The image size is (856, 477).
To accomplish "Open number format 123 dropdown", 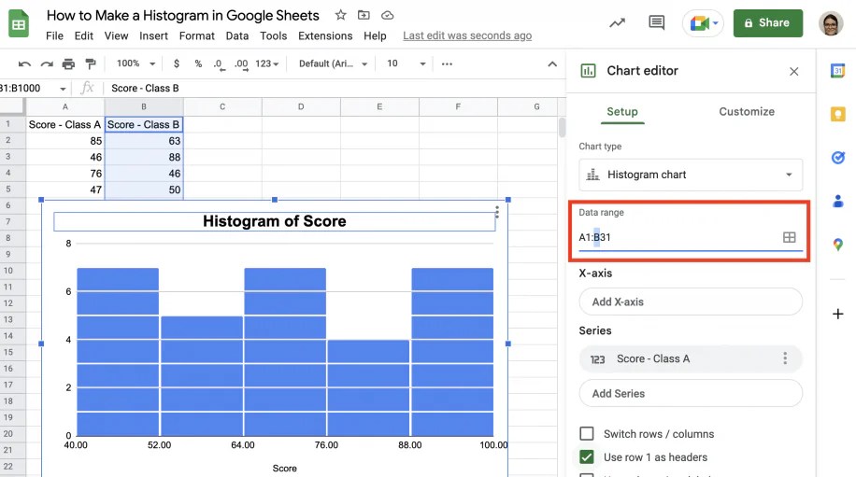I will click(x=267, y=63).
